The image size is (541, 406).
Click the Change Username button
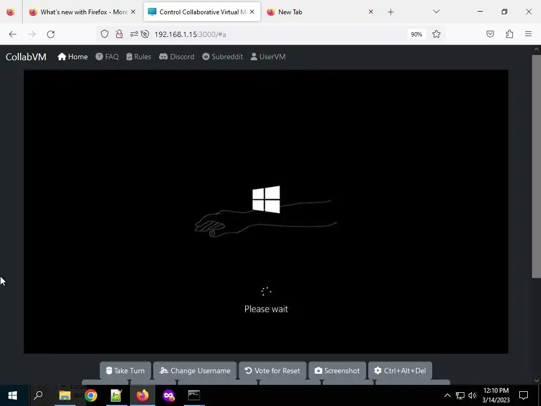coord(195,371)
